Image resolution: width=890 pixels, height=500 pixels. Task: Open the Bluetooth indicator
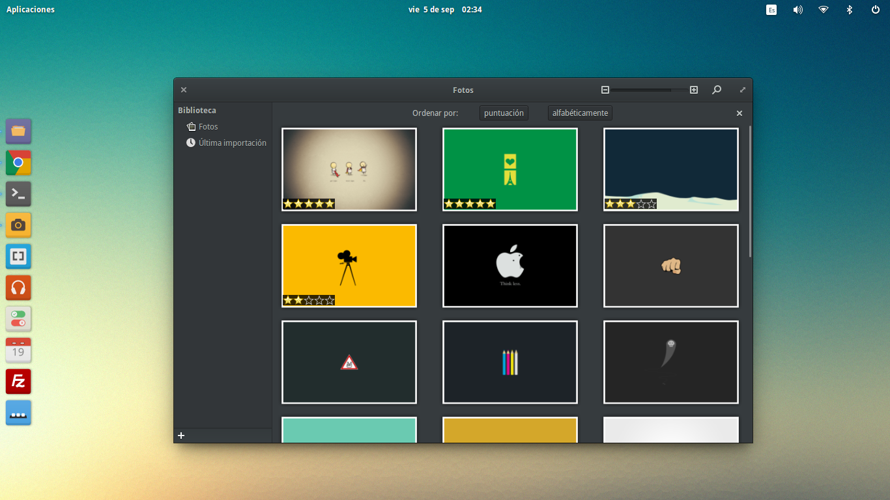(850, 10)
